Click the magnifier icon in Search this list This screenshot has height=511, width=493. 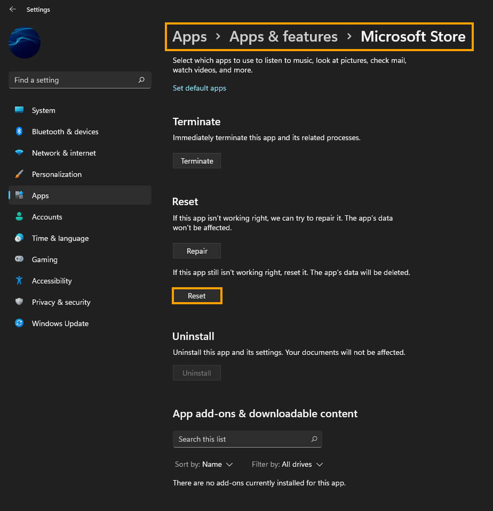(x=314, y=439)
